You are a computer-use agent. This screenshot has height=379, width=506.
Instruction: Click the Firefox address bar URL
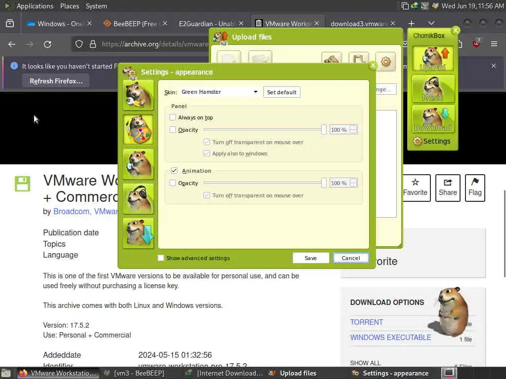[155, 44]
